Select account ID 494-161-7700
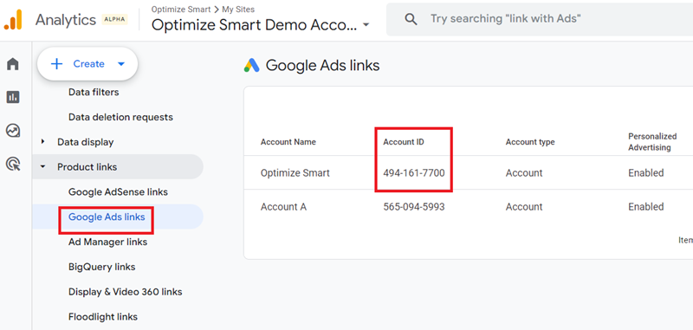This screenshot has height=330, width=693. click(x=414, y=172)
